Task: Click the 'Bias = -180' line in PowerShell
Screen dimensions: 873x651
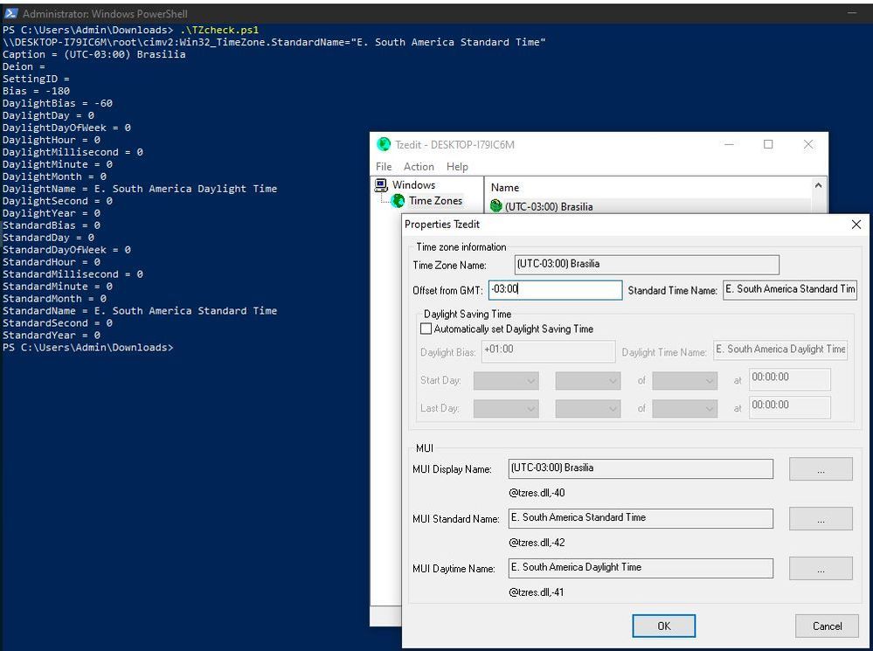Action: 36,91
